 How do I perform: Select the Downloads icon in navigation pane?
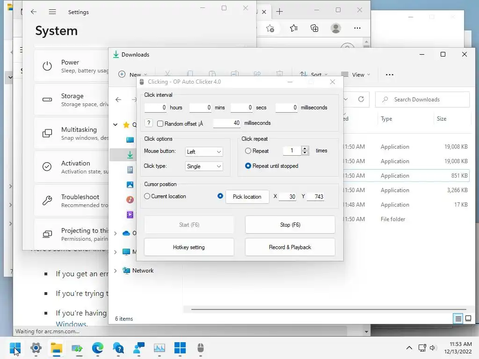(x=130, y=155)
